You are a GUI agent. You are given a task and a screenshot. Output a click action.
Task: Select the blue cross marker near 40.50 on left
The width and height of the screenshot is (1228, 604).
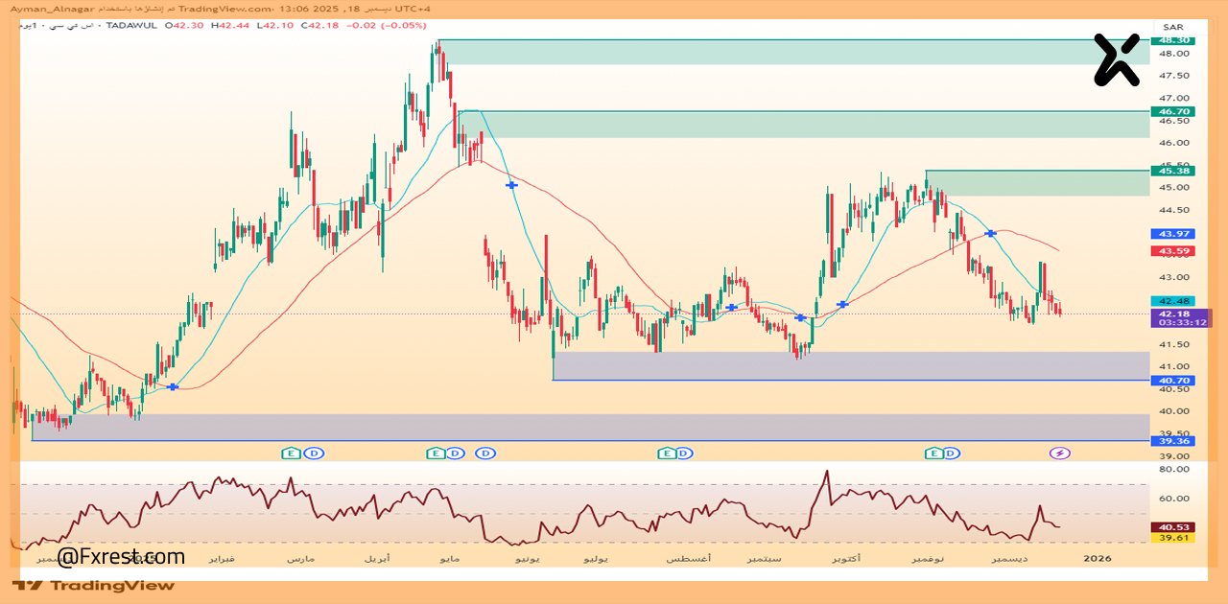(x=173, y=386)
